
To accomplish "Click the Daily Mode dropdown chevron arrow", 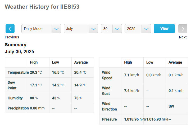I will 56,29.
